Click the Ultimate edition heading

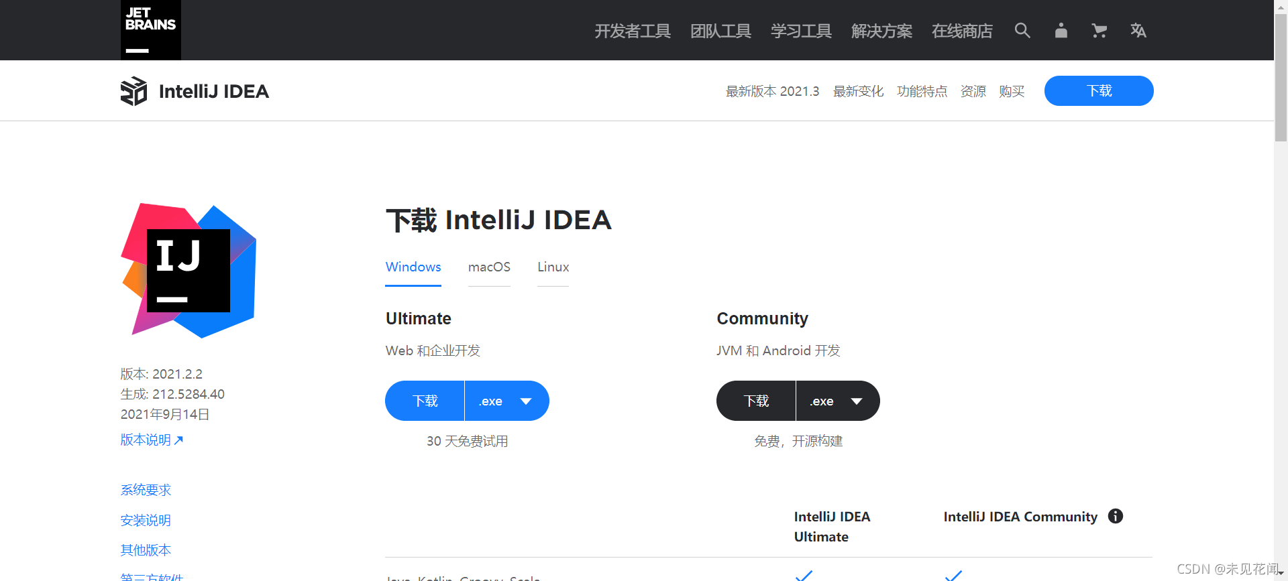[419, 318]
